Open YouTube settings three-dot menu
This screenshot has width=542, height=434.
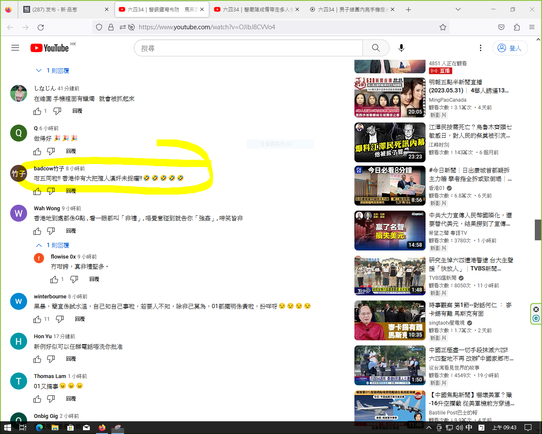pyautogui.click(x=480, y=48)
